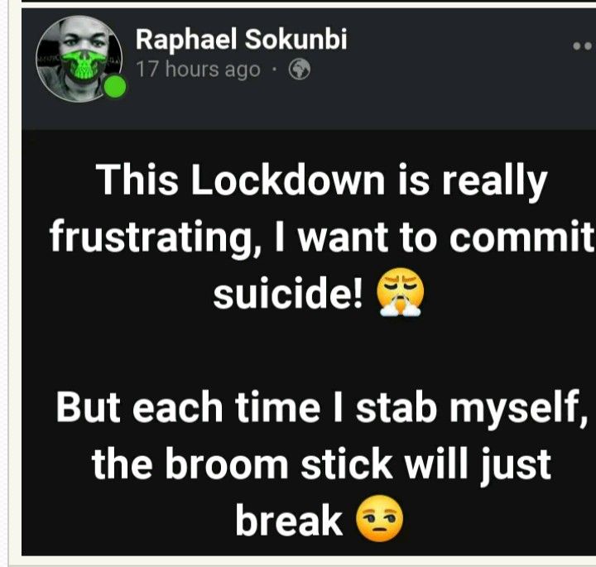Click the globe public privacy icon
The height and width of the screenshot is (567, 596).
[x=300, y=70]
